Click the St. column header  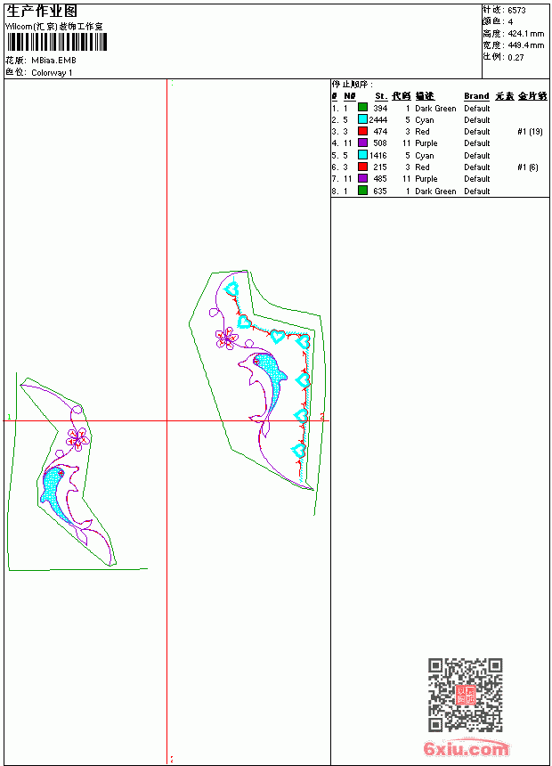tap(381, 96)
